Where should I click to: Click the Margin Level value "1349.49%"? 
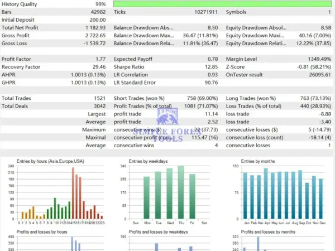319,59
